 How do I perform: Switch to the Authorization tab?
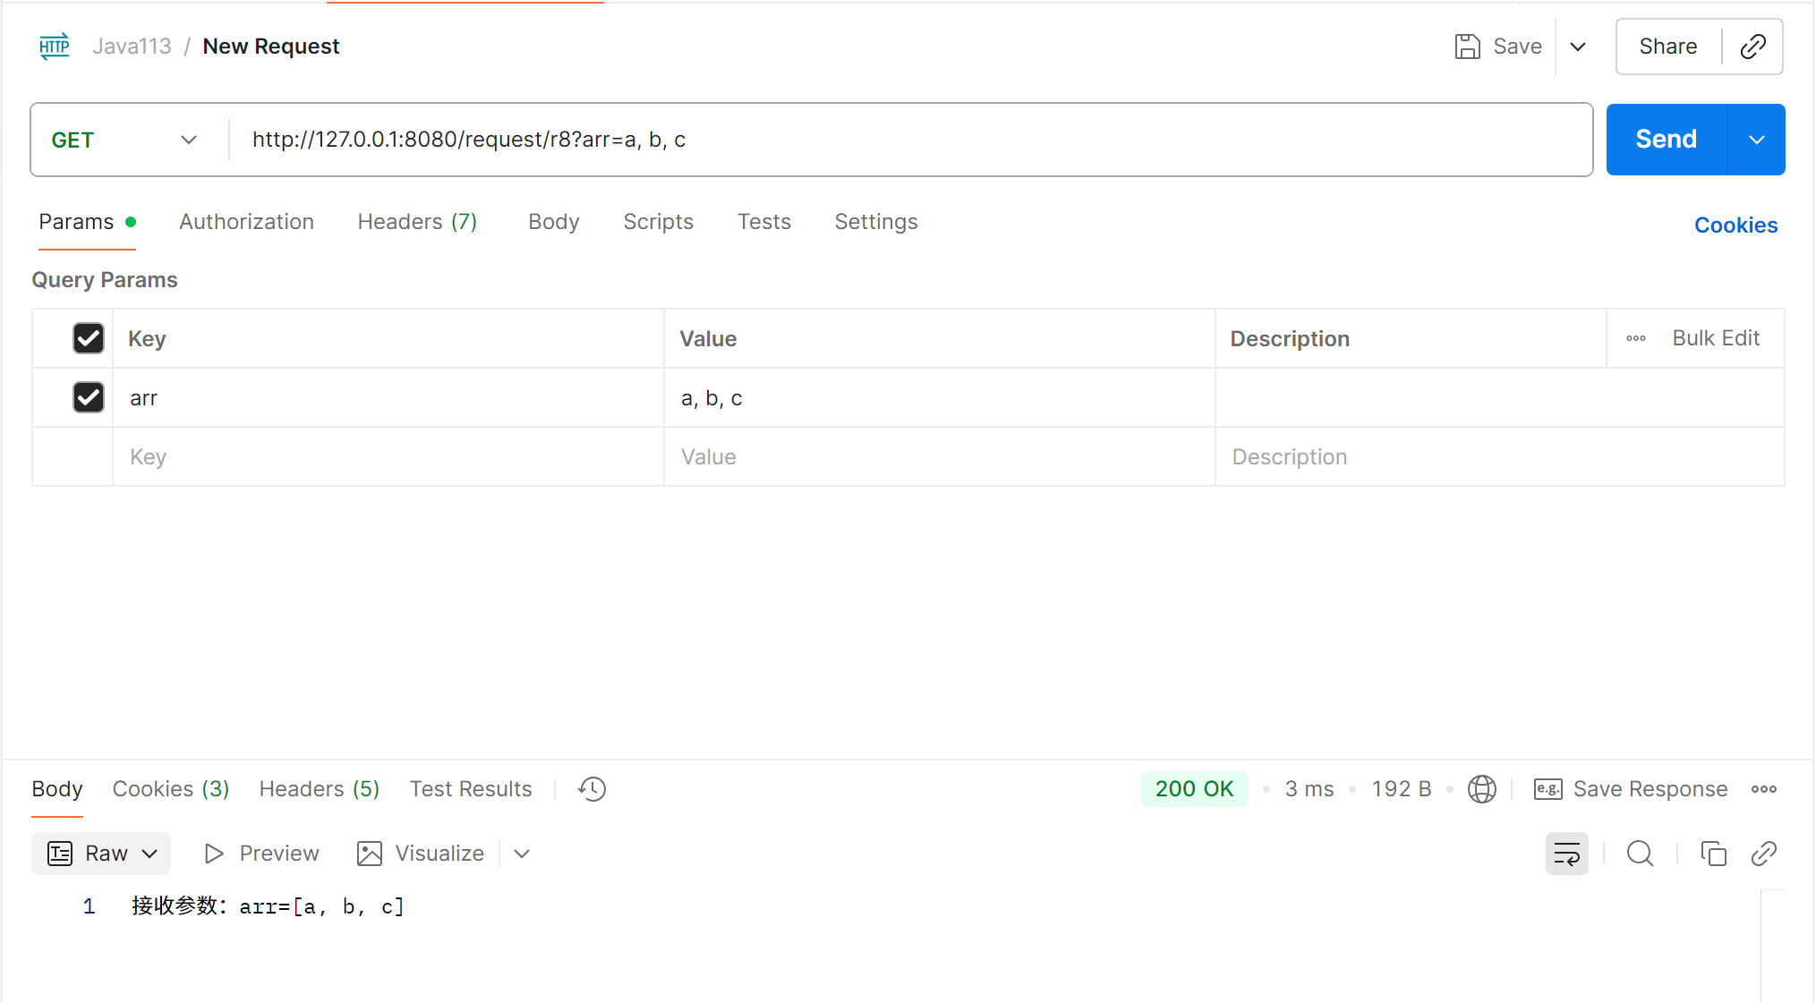coord(246,222)
